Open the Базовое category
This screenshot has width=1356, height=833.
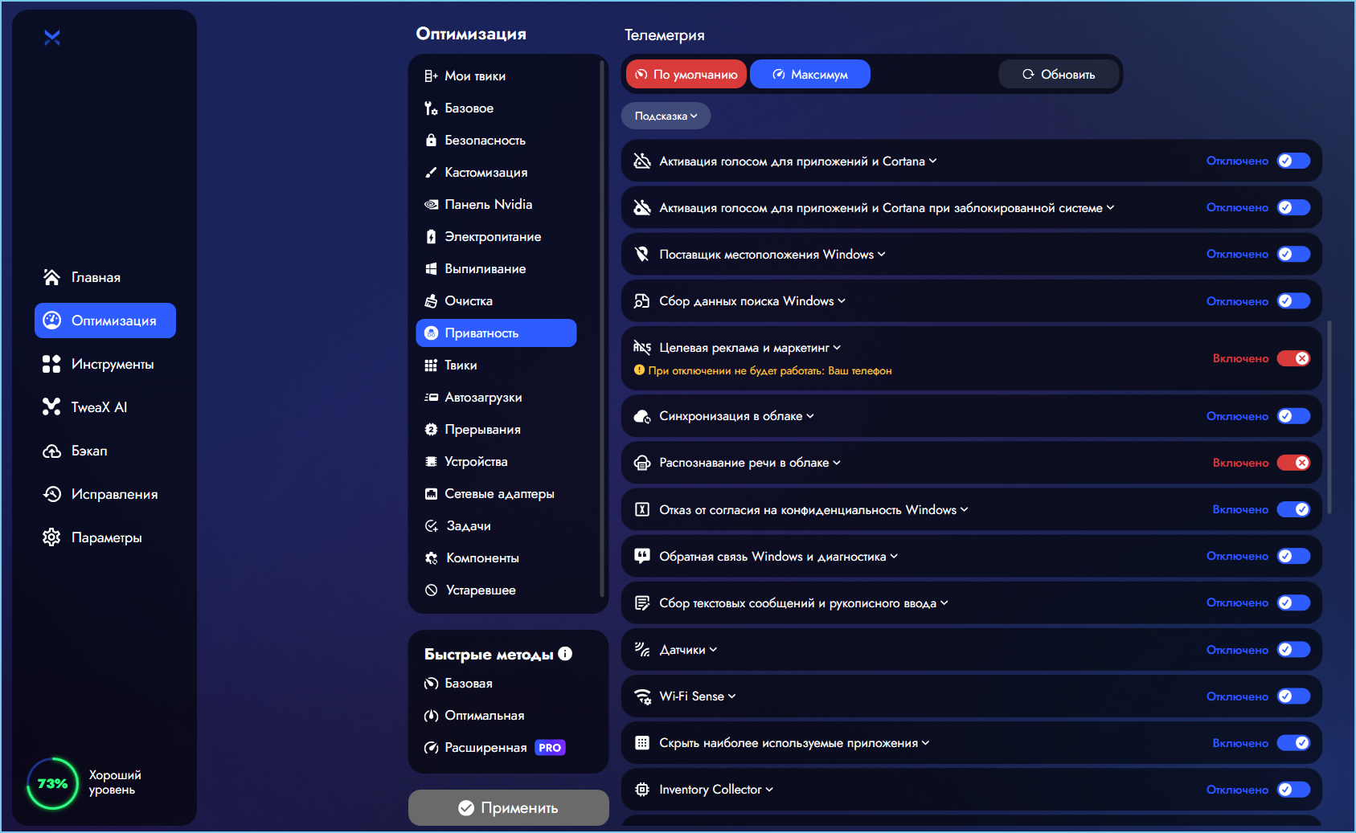497,108
